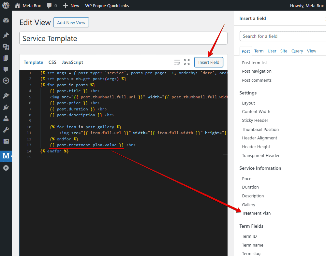
Task: Insert the Thumbnail Position field
Action: (260, 129)
